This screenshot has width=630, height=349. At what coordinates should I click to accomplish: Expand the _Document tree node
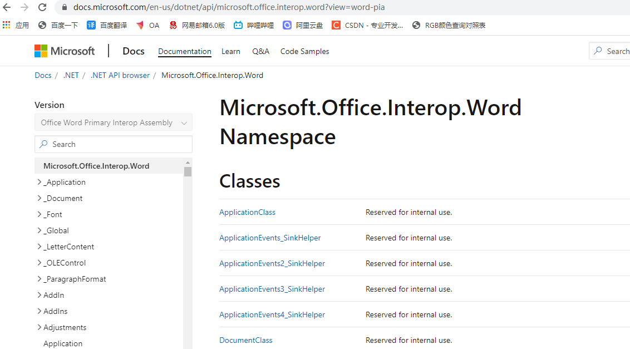pyautogui.click(x=40, y=198)
